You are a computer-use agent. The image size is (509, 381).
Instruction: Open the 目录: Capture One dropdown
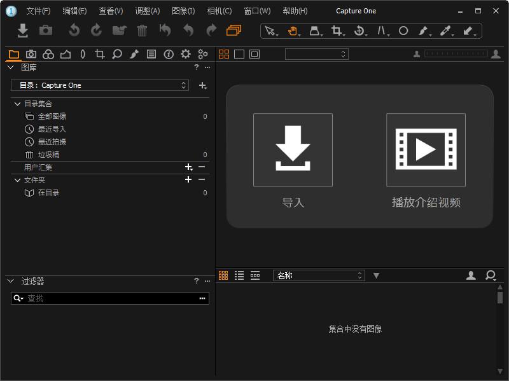point(100,85)
